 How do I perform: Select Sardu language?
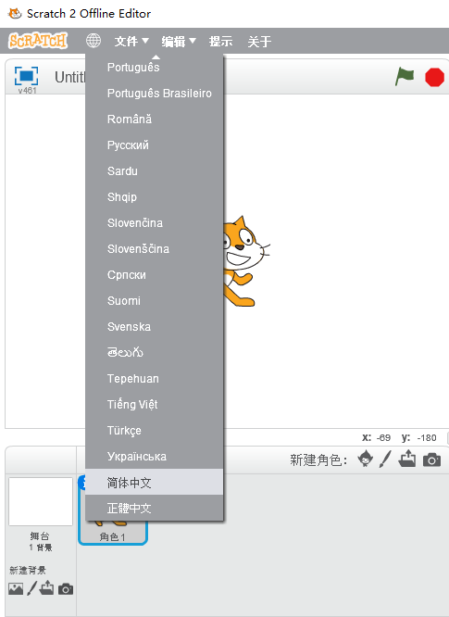[154, 171]
